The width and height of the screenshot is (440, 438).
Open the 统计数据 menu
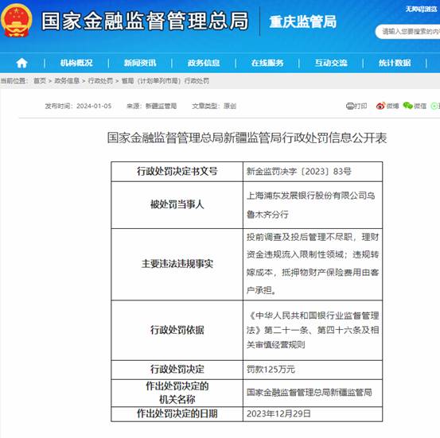[x=395, y=63]
